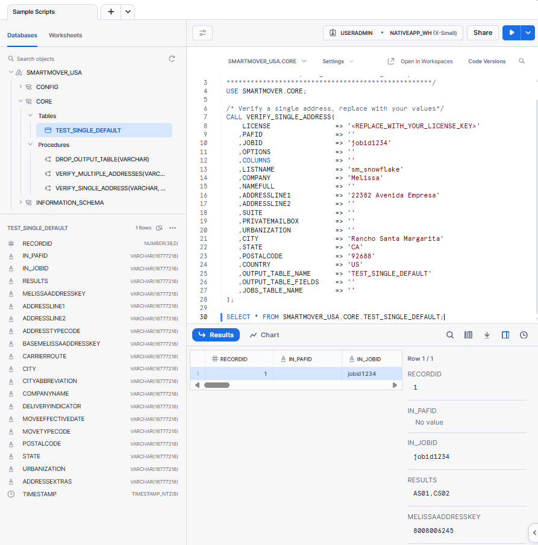Click the MELISSAADDRESSKEY column entry
This screenshot has width=538, height=545.
click(x=93, y=294)
